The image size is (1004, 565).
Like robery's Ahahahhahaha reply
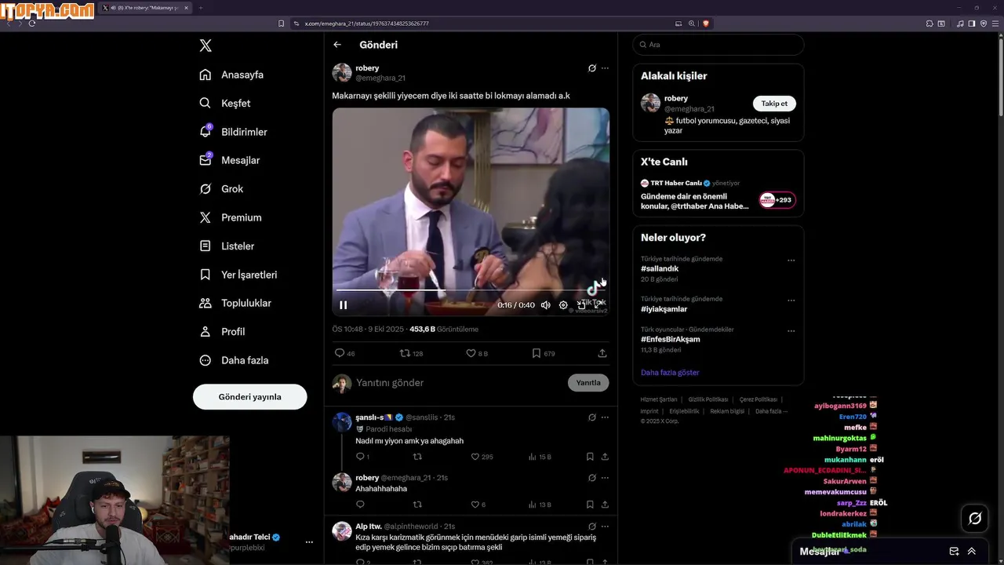tap(478, 505)
